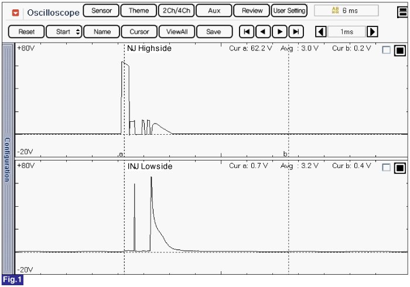This screenshot has height=287, width=410.
Task: Switch the 2Ch/4Ch channel mode
Action: tap(176, 11)
